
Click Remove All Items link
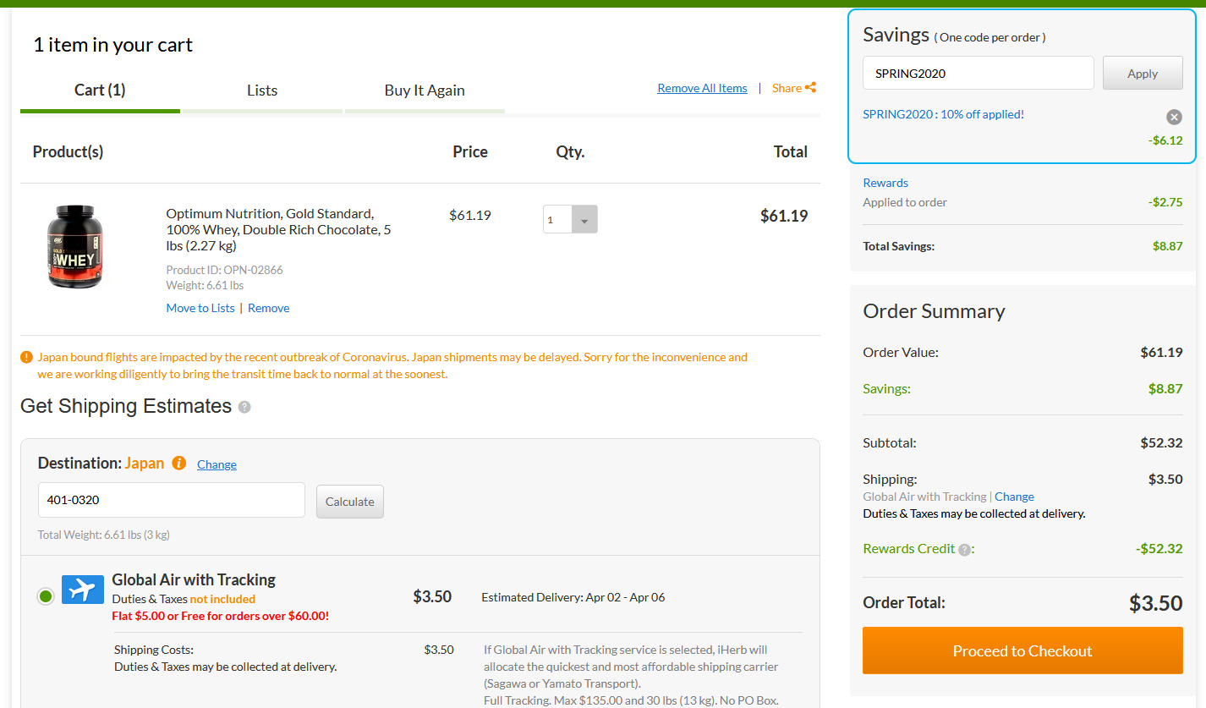(x=702, y=88)
